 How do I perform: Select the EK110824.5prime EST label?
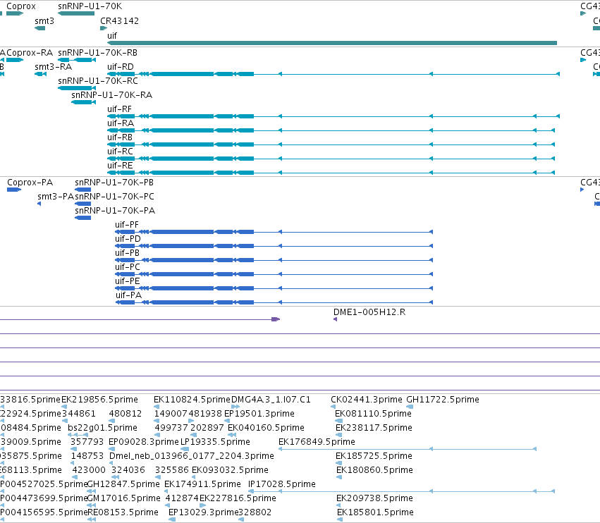coord(192,400)
